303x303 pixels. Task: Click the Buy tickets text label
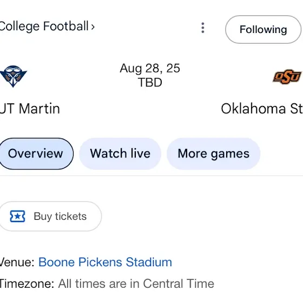tap(60, 216)
